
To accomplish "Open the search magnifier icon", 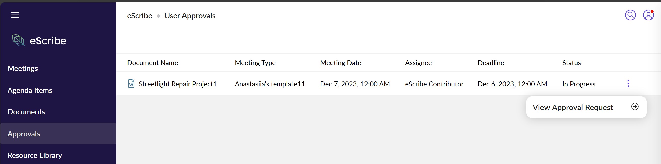I will click(x=630, y=15).
